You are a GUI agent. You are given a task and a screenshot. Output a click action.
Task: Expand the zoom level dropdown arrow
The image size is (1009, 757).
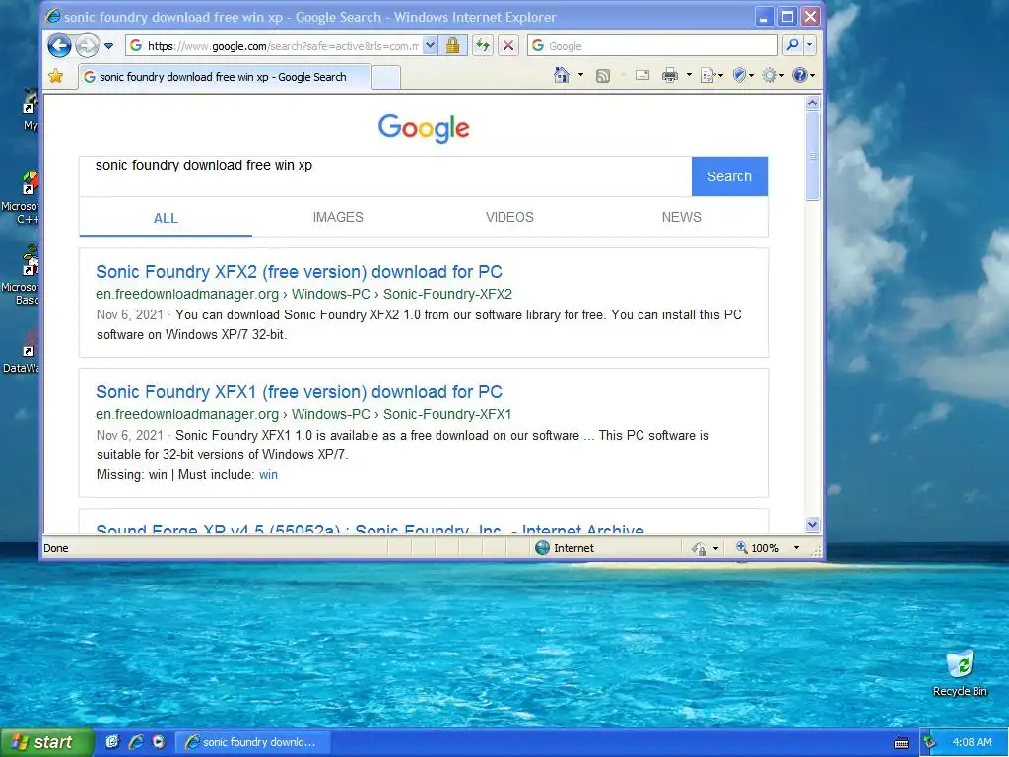point(796,548)
